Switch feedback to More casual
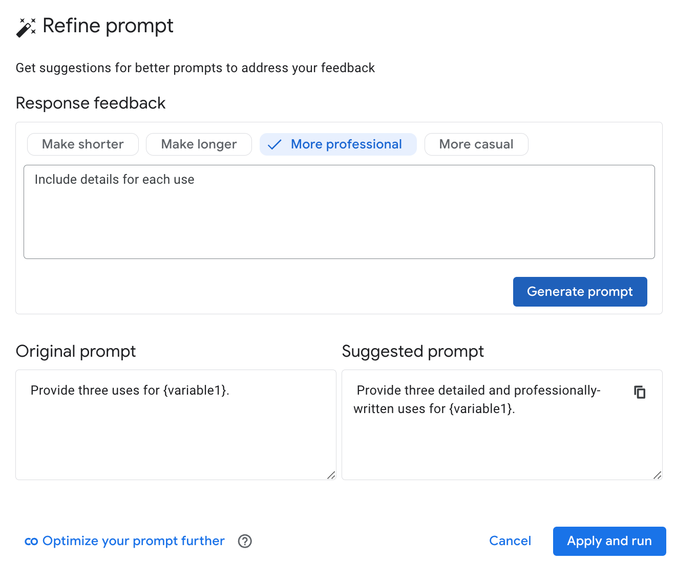Viewport: 676px width, 562px height. (476, 144)
